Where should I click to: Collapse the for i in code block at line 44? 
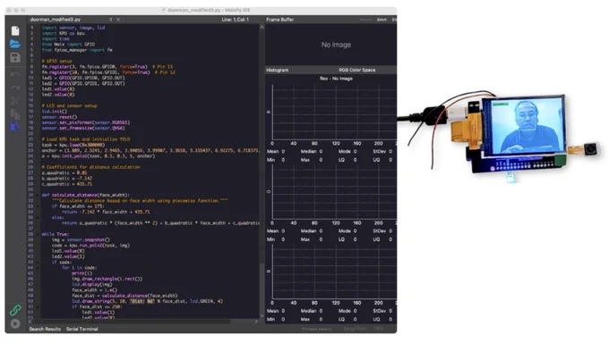pyautogui.click(x=38, y=267)
